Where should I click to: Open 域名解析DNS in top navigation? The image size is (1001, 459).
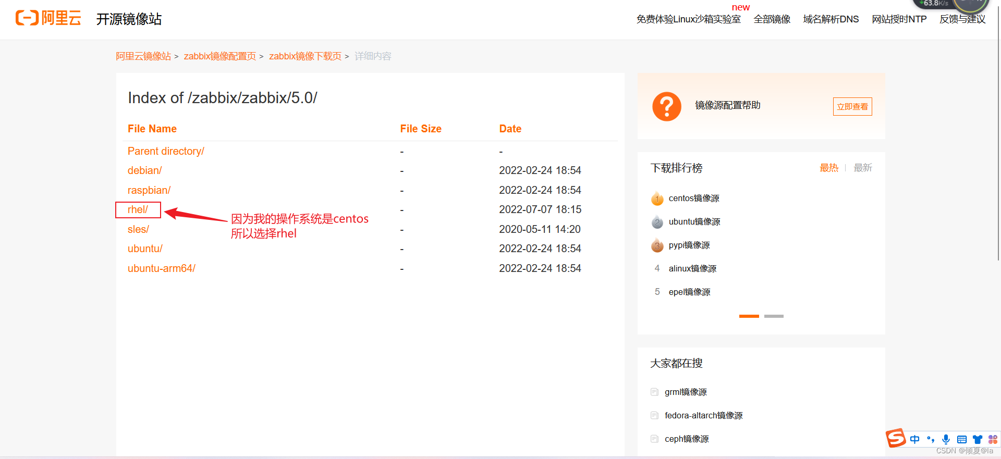click(831, 19)
